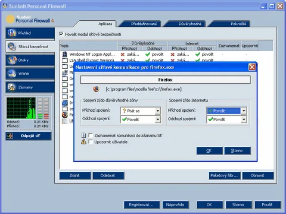286x214 pixels.
Task: Open the WWW sidebar section
Action: pyautogui.click(x=30, y=74)
